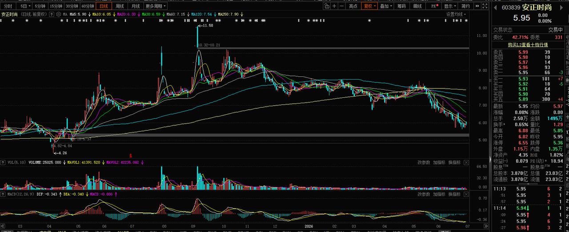Click the chart lock icon
569x232 pixels.
pos(327,6)
